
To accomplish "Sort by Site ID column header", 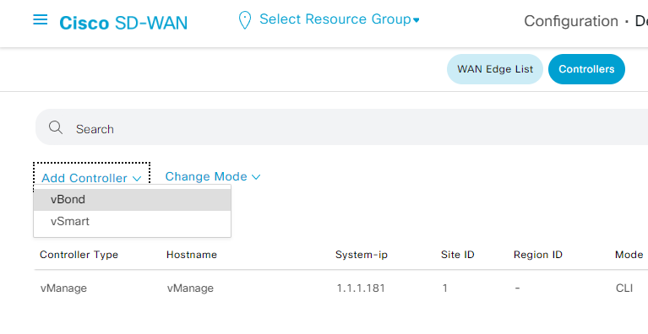I will pyautogui.click(x=457, y=255).
